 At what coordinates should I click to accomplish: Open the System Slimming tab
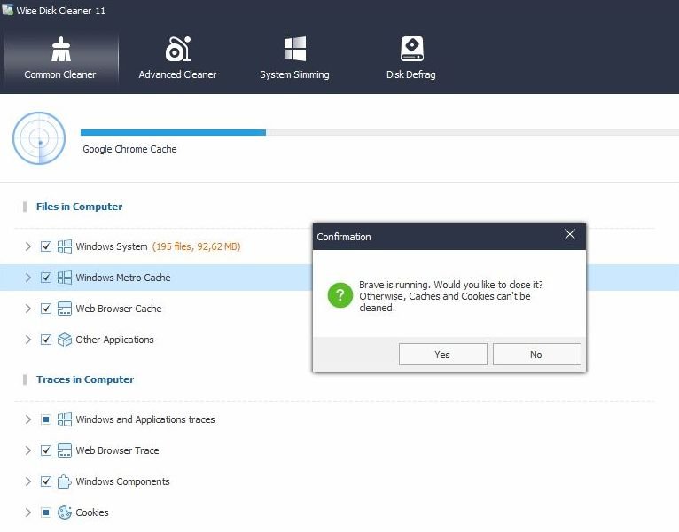click(x=294, y=59)
